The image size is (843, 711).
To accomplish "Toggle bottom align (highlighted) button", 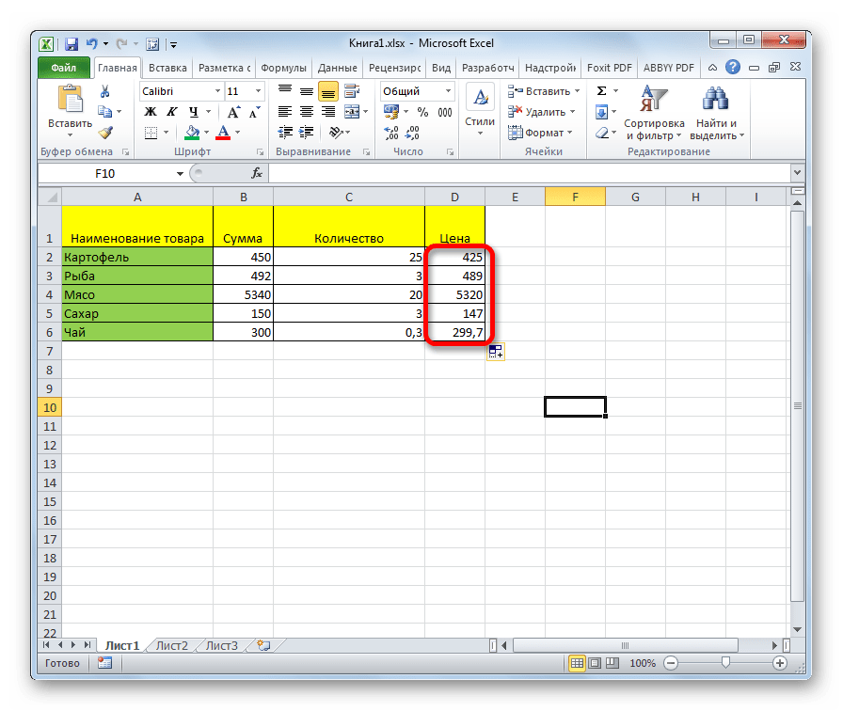I will pos(328,91).
